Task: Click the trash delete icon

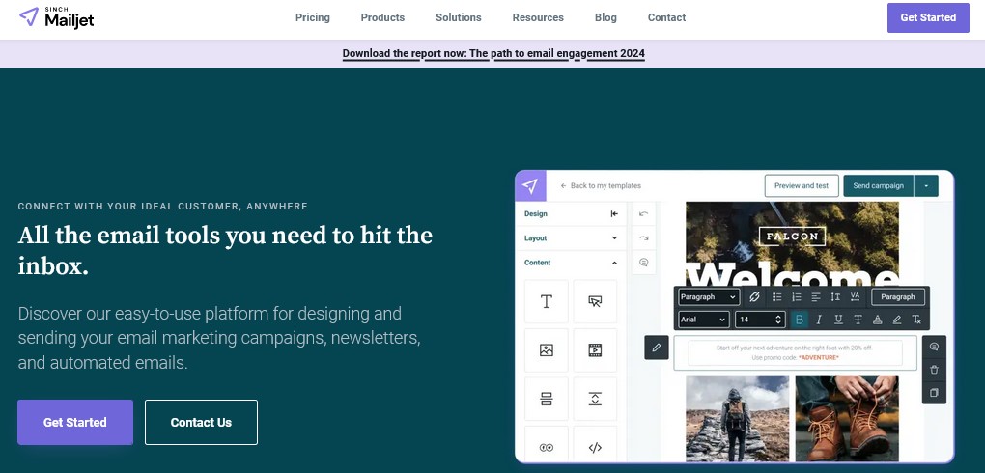Action: (x=934, y=370)
